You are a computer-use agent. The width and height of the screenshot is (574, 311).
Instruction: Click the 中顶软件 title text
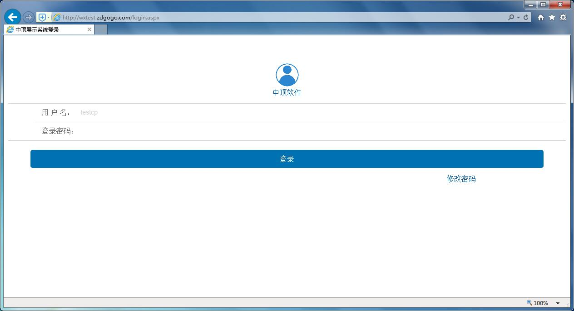click(287, 92)
